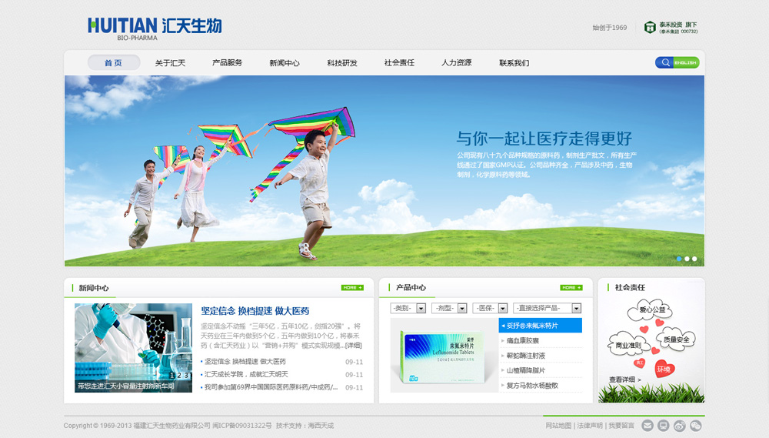Expand the 直接选择产品 dropdown
The height and width of the screenshot is (438, 769).
coord(577,308)
